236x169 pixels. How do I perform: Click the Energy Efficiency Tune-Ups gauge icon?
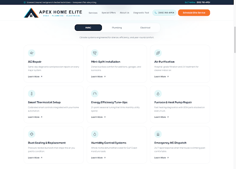95,93
